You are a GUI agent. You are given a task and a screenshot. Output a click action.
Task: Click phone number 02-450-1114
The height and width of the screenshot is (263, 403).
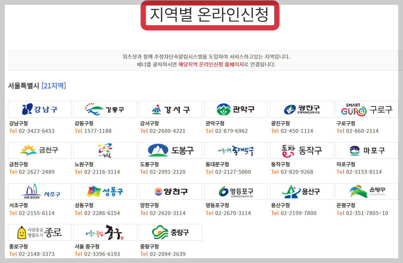coord(297,131)
